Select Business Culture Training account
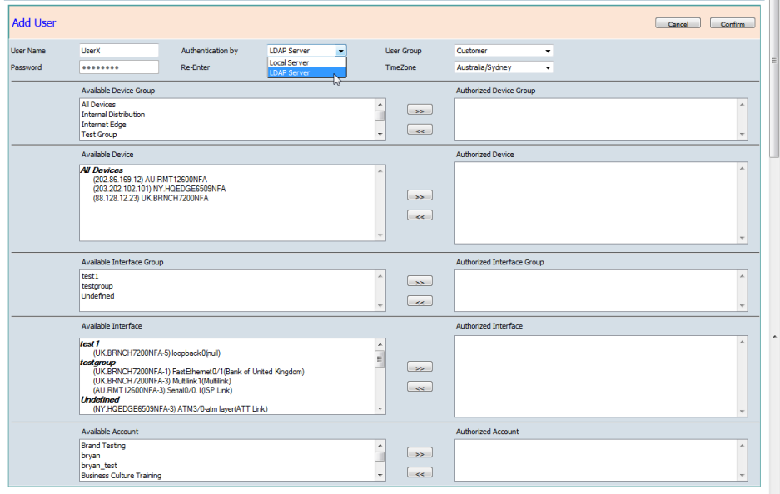 coord(122,476)
